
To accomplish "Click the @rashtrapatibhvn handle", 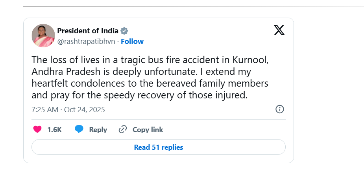I will 87,42.
